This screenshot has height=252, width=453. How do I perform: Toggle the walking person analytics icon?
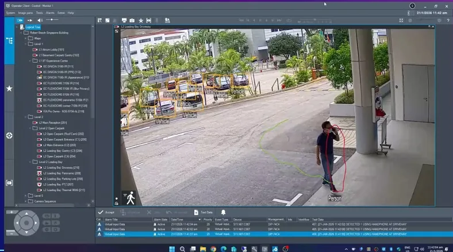pyautogui.click(x=129, y=198)
